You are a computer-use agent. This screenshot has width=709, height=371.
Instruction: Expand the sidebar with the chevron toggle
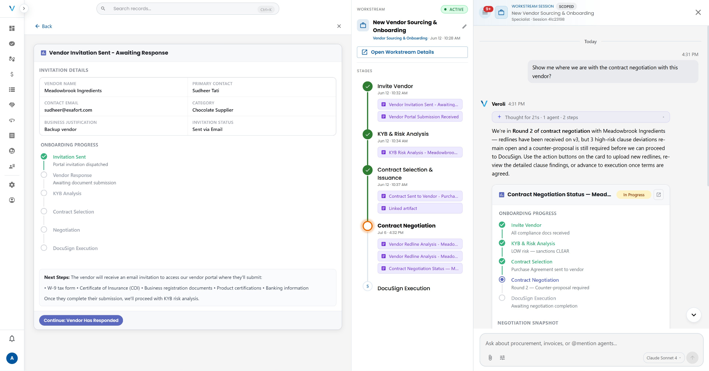(x=24, y=8)
